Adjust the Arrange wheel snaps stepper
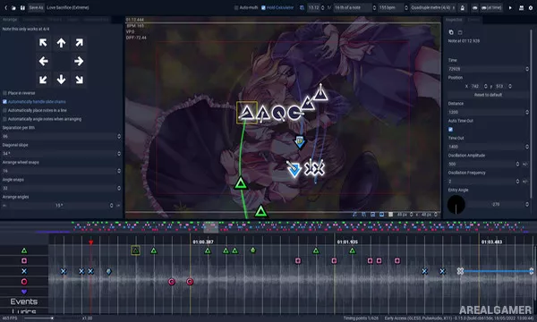This screenshot has width=537, height=322. pos(119,171)
